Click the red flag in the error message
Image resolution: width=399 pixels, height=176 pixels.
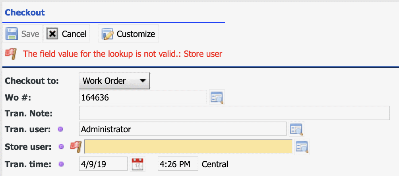[x=11, y=54]
